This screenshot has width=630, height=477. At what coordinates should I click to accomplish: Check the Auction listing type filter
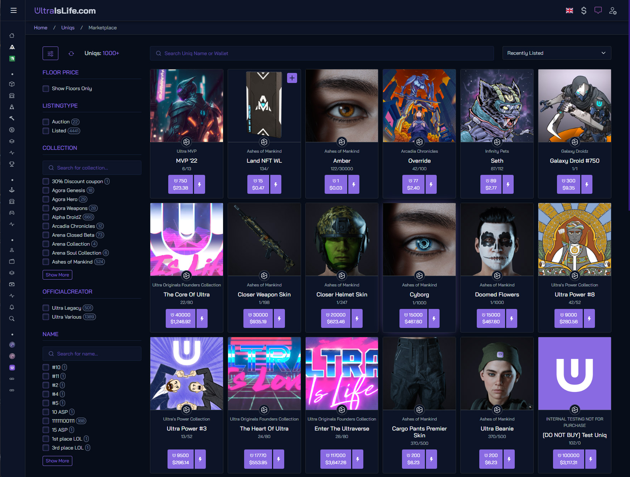pos(46,122)
